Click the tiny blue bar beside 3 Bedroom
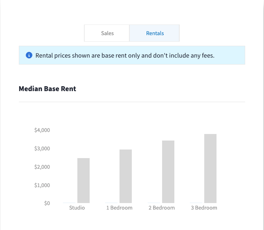 196,203
